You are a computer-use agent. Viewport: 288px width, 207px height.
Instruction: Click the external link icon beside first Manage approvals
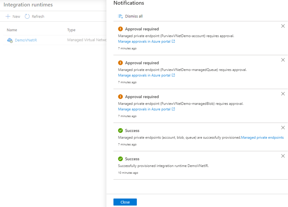coord(174,41)
